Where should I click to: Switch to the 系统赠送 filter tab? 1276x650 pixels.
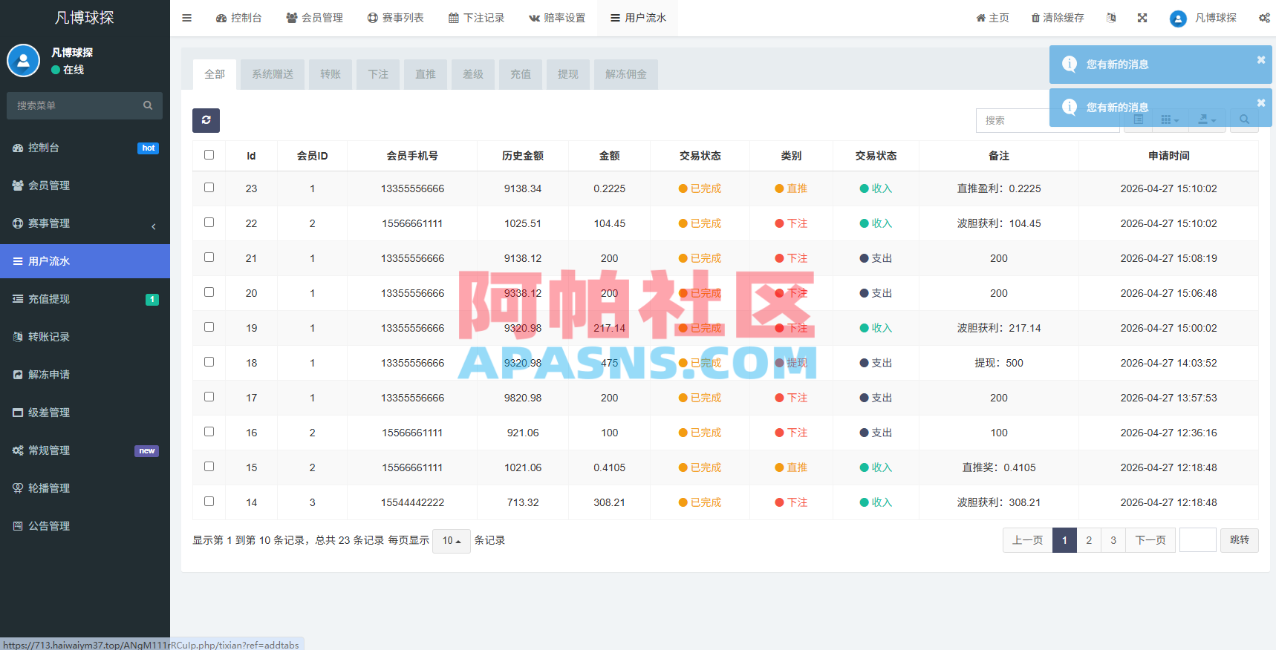point(273,74)
